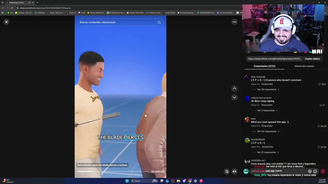Like Solo's comment with 28.7K likes
Viewport: 328px width, 184px height.
[319, 126]
